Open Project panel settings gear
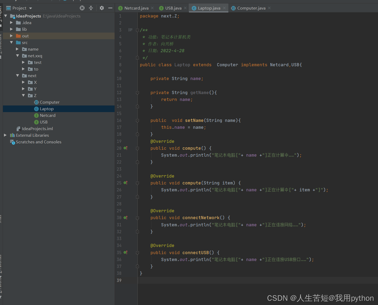This screenshot has width=378, height=305. [x=102, y=8]
